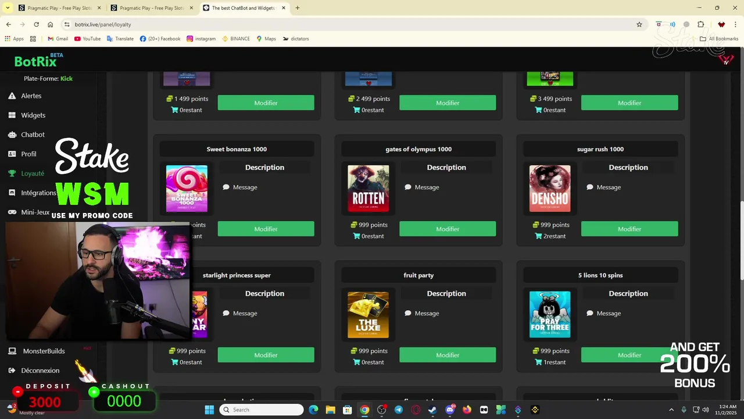Click the browser home icon
Image resolution: width=744 pixels, height=419 pixels.
50,24
